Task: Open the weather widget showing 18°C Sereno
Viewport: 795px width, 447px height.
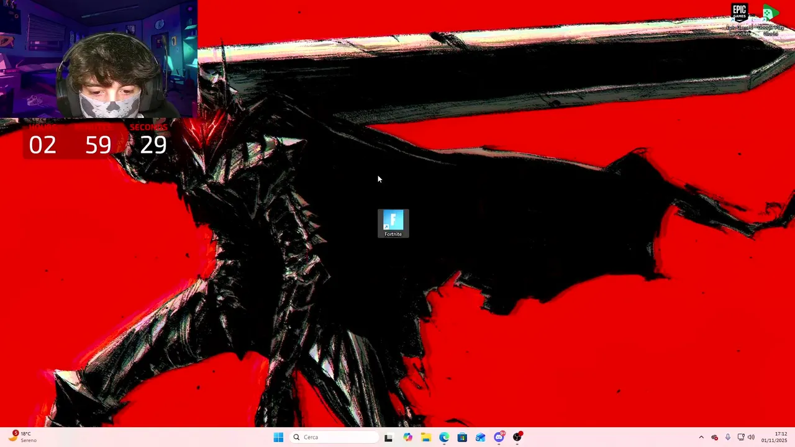Action: point(22,437)
